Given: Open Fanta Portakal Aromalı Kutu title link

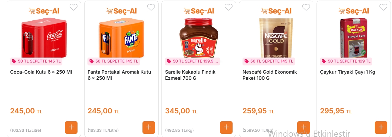Looking at the screenshot, I should coord(119,75).
